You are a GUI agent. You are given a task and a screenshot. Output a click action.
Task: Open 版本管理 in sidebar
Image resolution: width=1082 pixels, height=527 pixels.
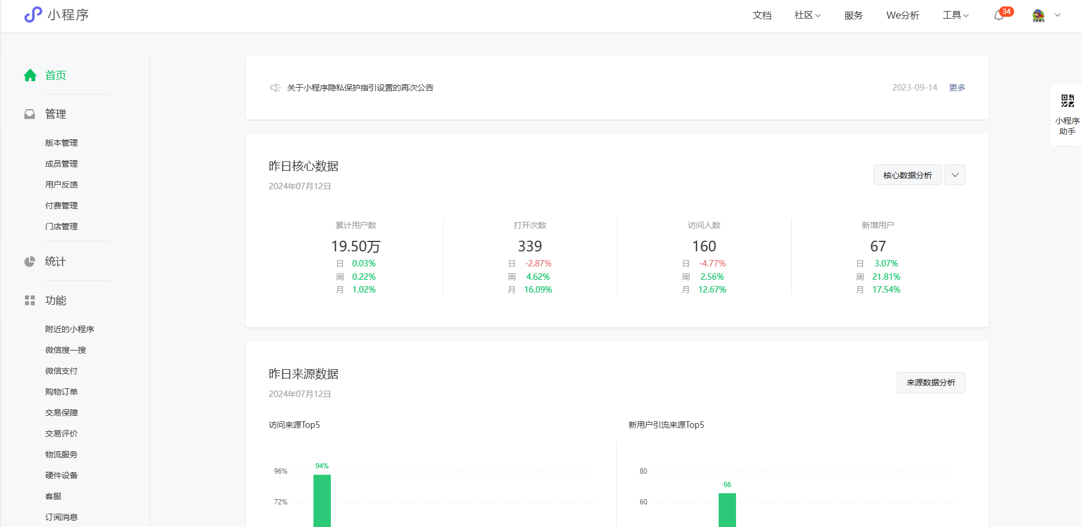(x=62, y=143)
